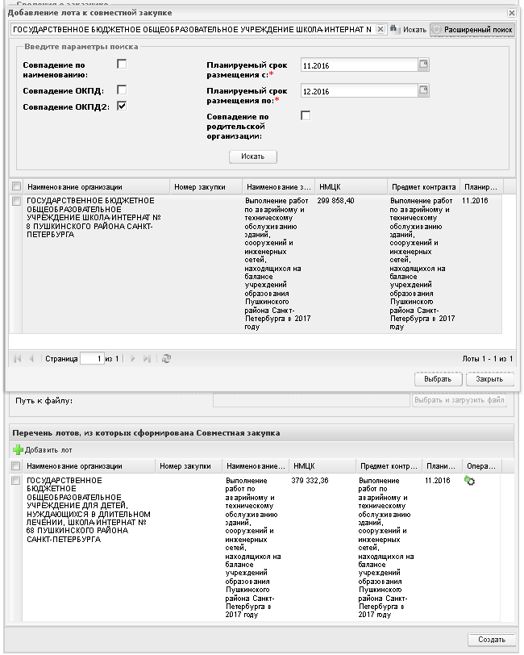Sort results by Номер закупки column

(x=206, y=186)
